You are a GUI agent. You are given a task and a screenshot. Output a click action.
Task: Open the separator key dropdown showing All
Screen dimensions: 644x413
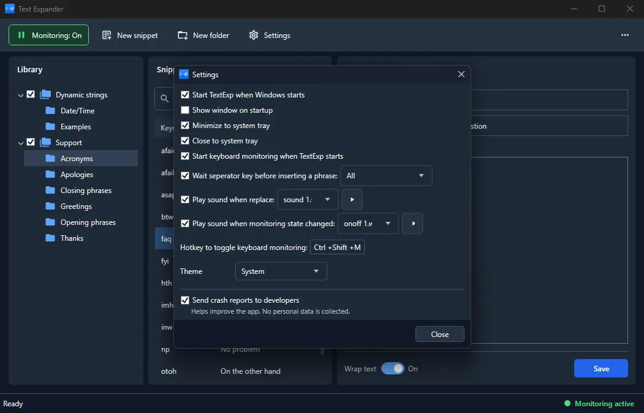tap(386, 176)
